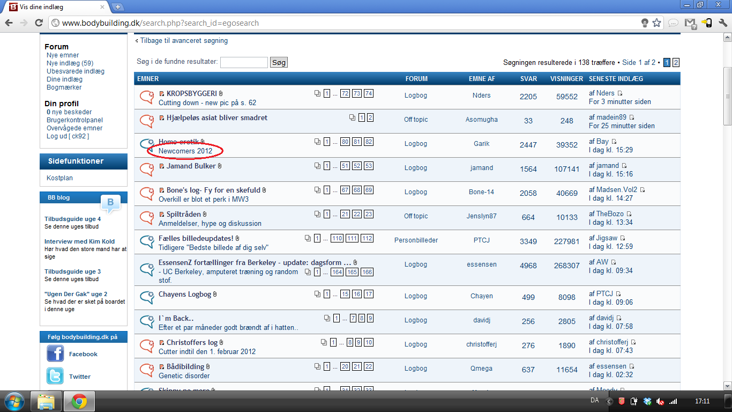Click the Twitter bird icon

click(55, 376)
